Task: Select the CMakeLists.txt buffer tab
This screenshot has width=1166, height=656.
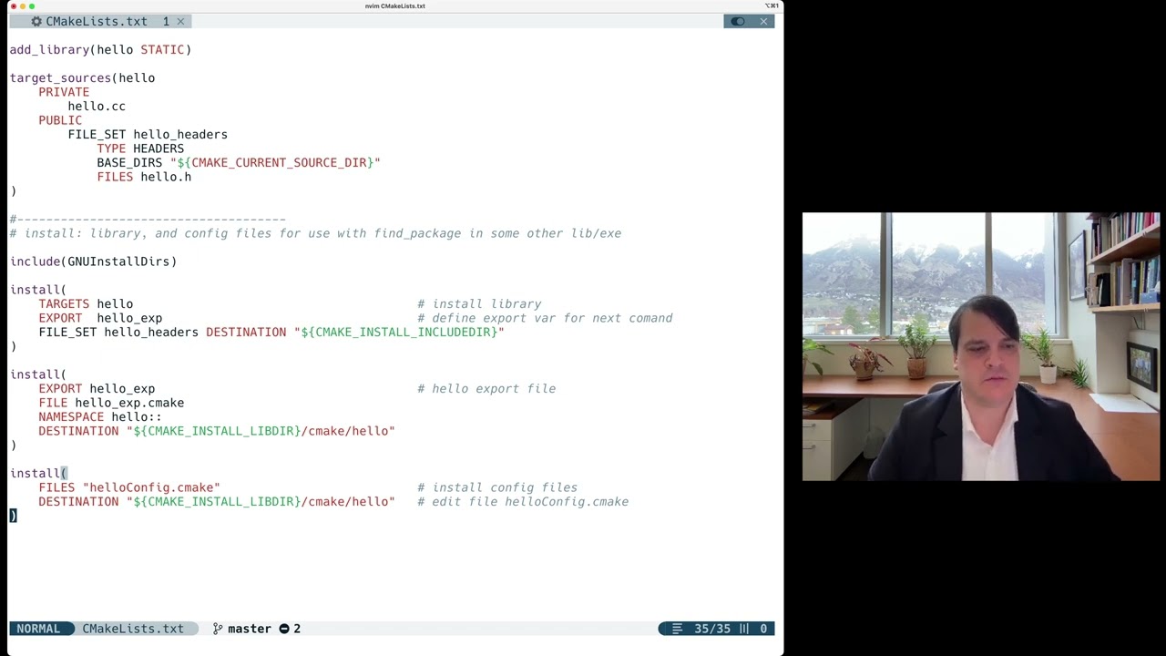Action: [x=98, y=21]
